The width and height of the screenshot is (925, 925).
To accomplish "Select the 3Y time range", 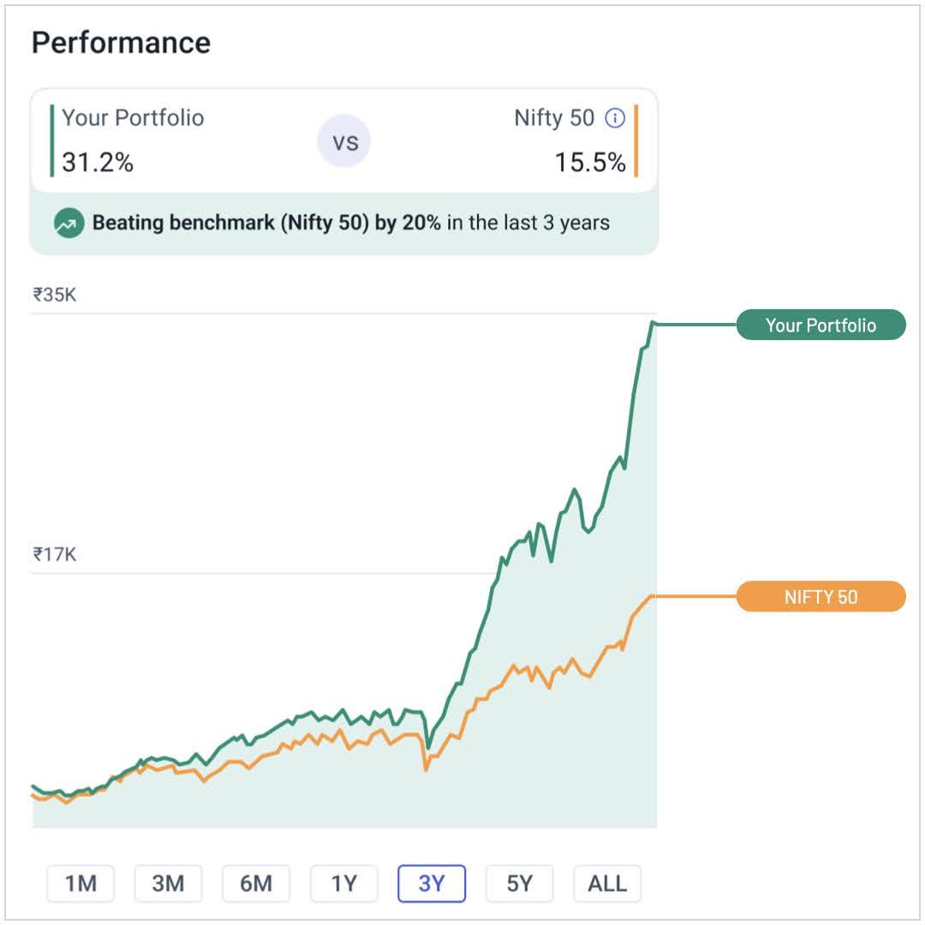I will 432,883.
